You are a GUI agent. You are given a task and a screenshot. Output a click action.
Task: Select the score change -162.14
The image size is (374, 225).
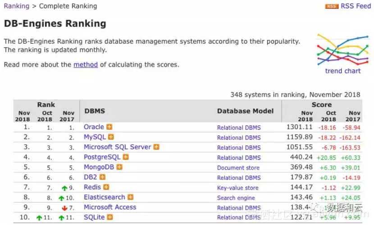pyautogui.click(x=350, y=138)
